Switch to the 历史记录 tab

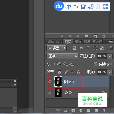click(x=97, y=42)
